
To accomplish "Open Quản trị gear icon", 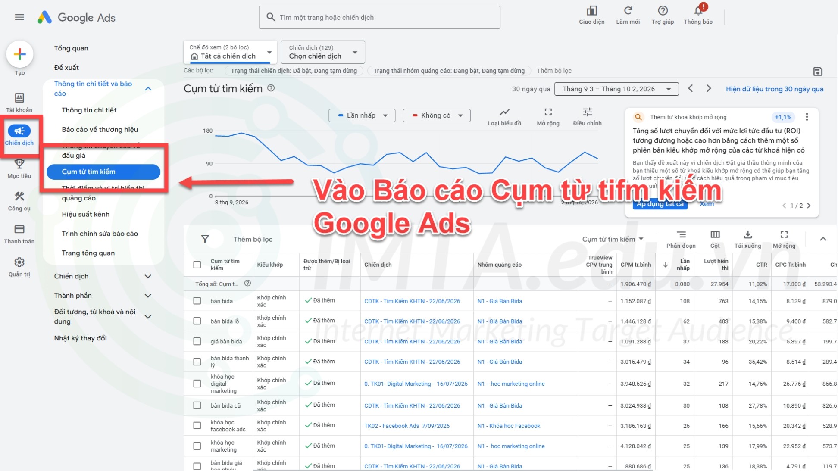I will tap(19, 262).
